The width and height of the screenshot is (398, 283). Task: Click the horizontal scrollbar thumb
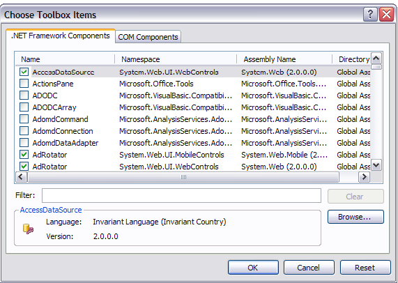point(183,176)
